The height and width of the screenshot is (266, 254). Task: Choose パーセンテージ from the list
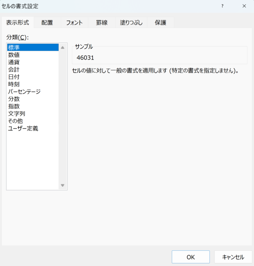24,92
